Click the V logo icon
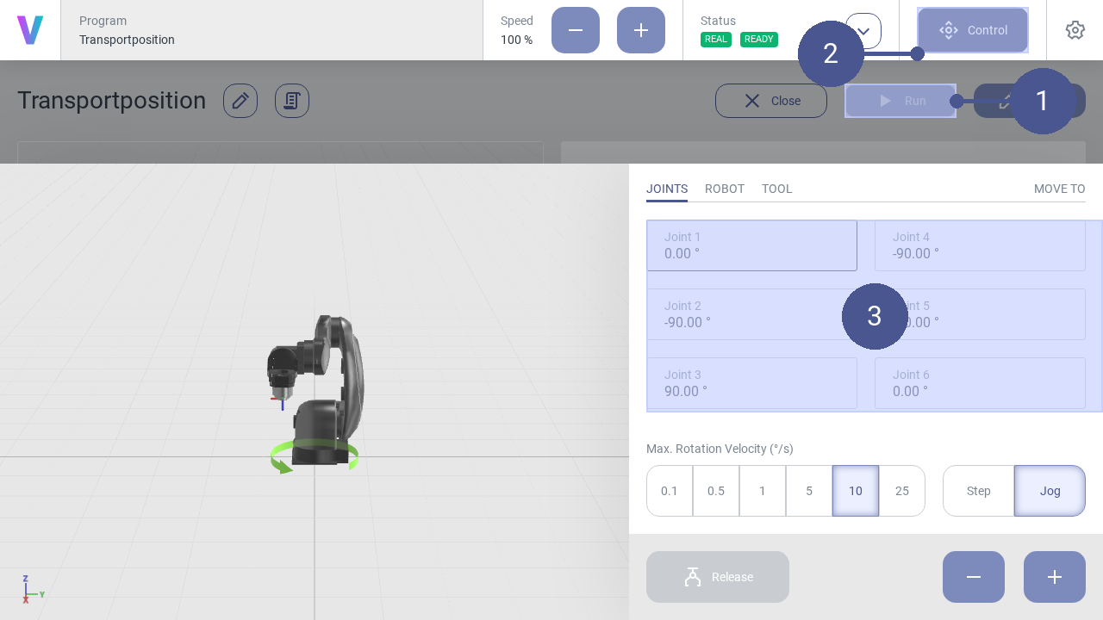This screenshot has height=620, width=1103. pos(30,30)
